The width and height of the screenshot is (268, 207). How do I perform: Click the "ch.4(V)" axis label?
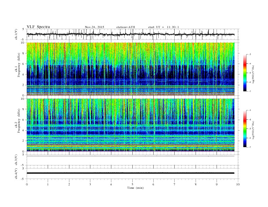[x=16, y=174]
